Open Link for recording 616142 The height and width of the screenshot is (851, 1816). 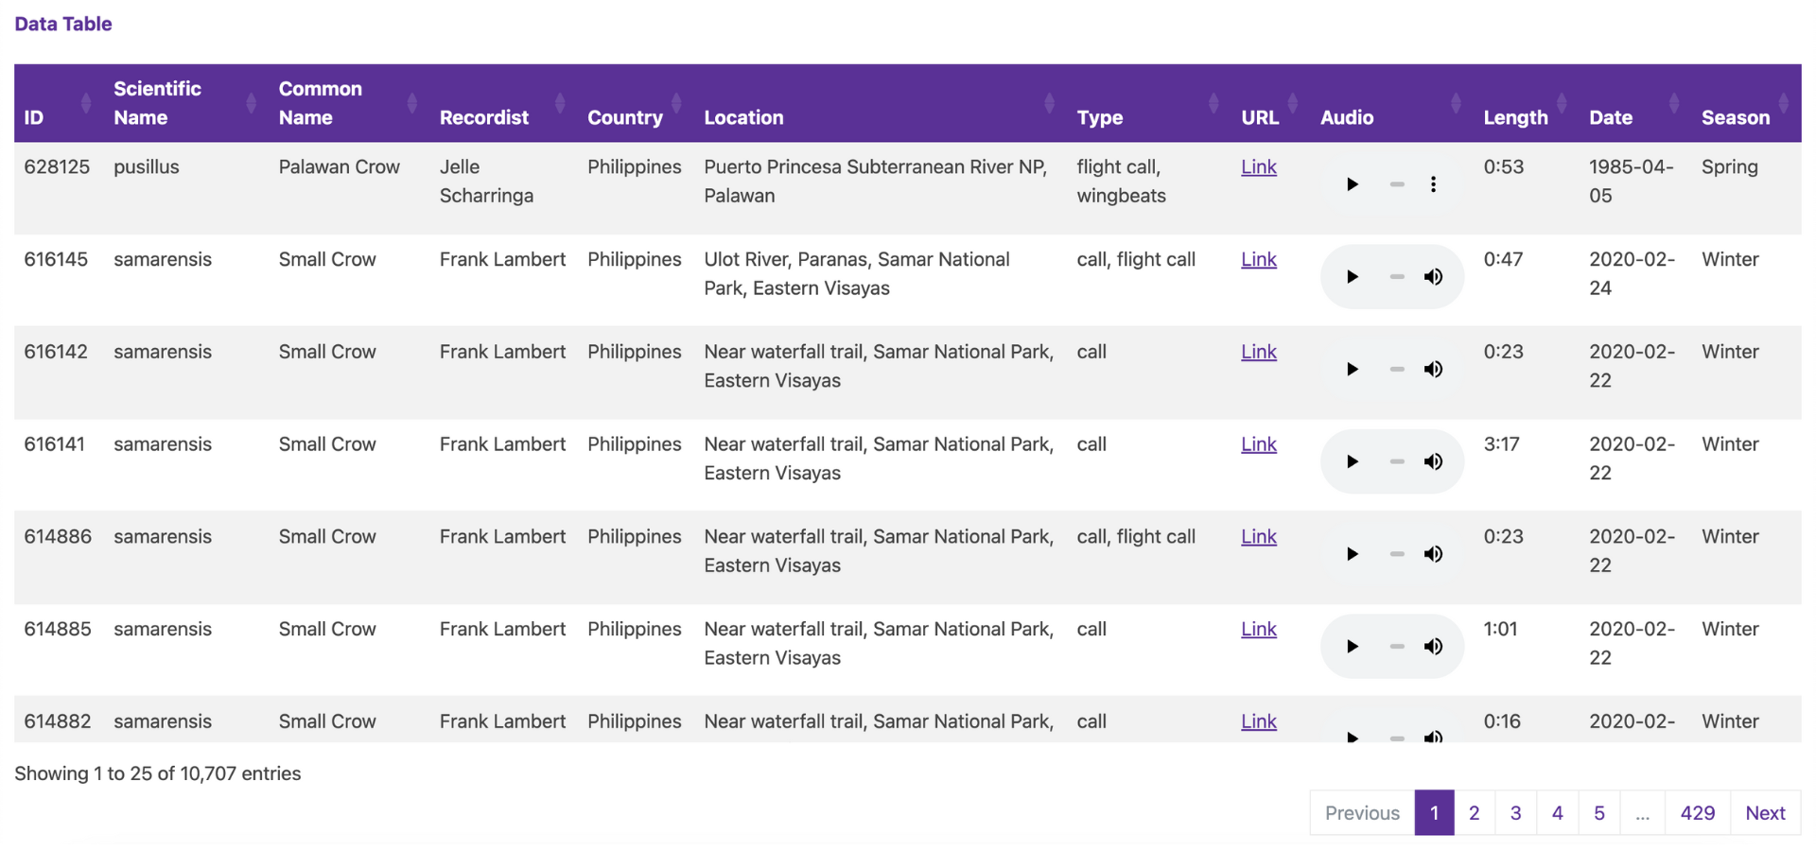[1259, 352]
